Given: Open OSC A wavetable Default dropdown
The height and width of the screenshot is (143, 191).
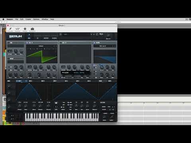Looking at the screenshot, I should 41,46.
